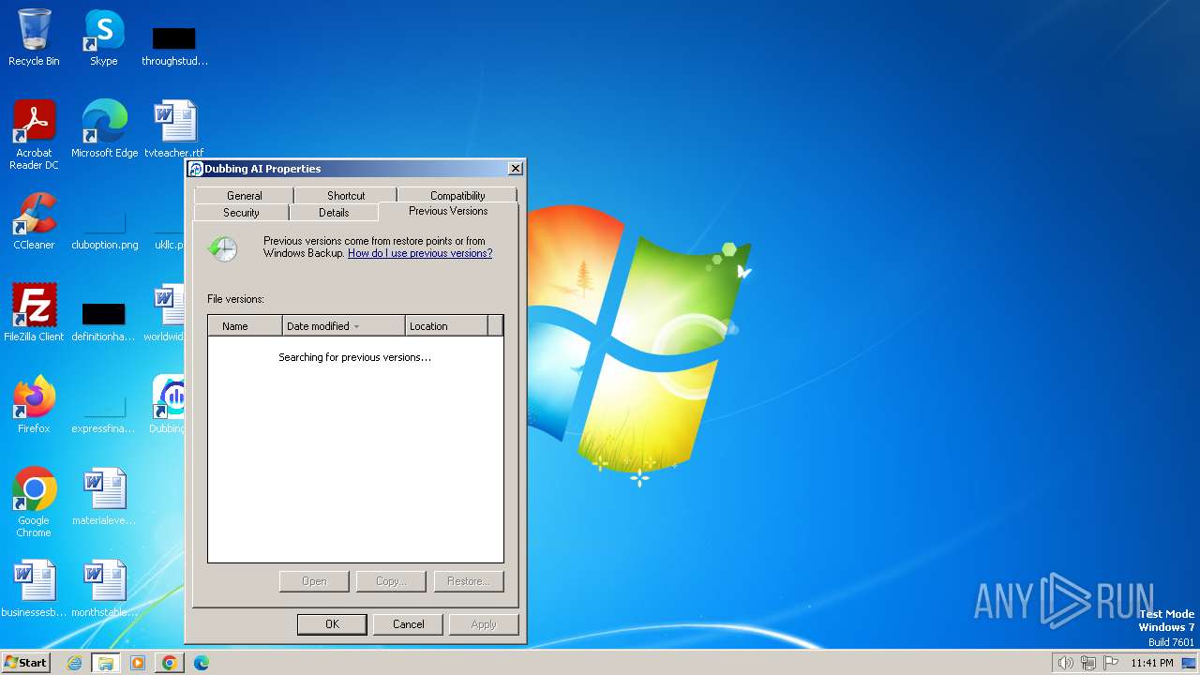This screenshot has height=675, width=1200.
Task: Open the 'How do I use previous versions?' link
Action: pos(420,253)
